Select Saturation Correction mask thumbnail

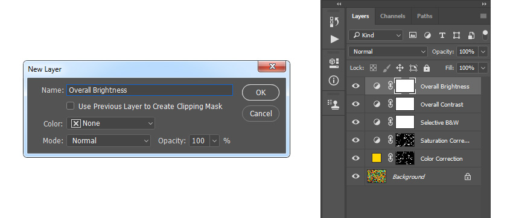tap(405, 140)
